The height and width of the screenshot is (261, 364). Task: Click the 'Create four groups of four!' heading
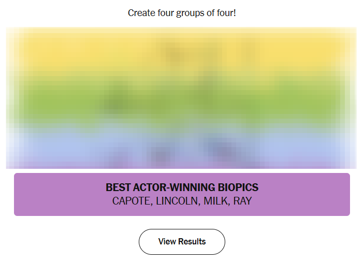(x=182, y=12)
